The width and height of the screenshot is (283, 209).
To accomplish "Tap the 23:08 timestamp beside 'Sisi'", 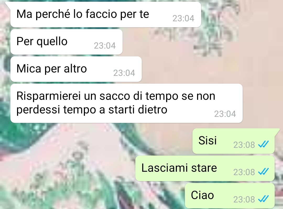I will click(x=244, y=145).
